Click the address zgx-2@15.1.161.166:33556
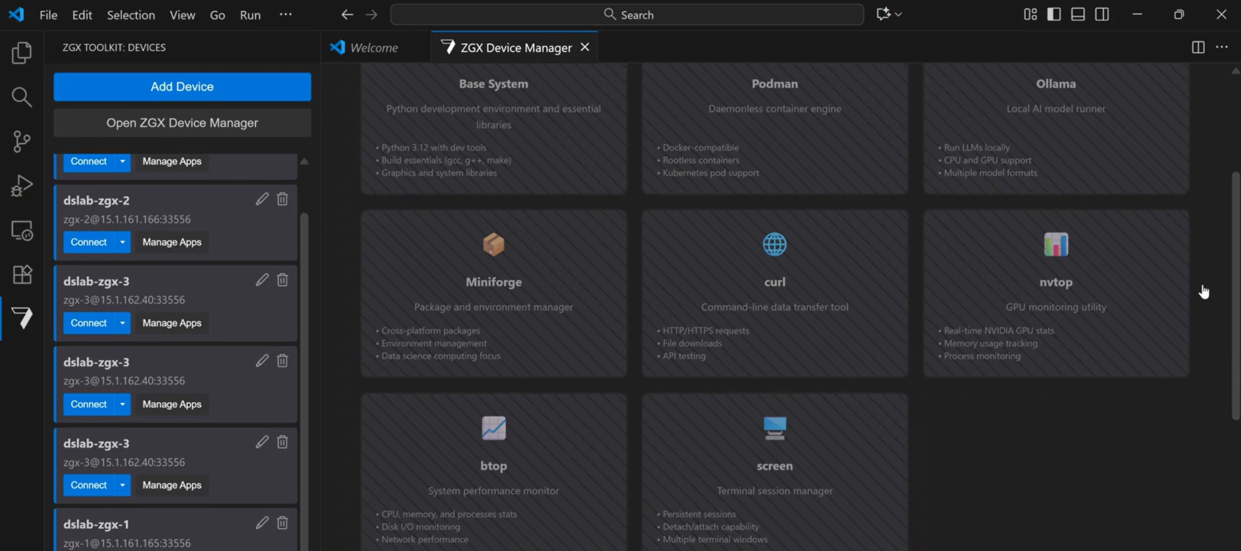Screen dimensions: 1241x551 (x=127, y=219)
